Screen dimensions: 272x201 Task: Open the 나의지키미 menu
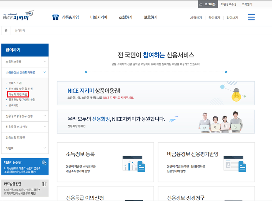[x=99, y=17]
